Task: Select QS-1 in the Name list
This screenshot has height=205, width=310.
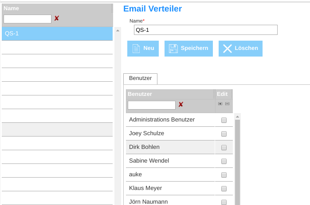Action: tap(57, 34)
